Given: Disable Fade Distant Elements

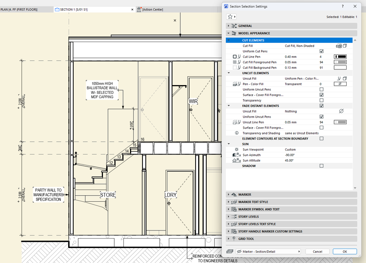Looking at the screenshot, I should 321,106.
